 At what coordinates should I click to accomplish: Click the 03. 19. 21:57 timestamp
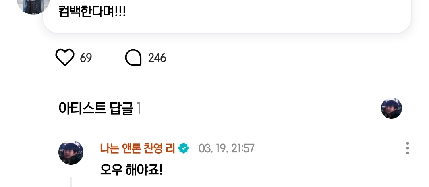(226, 148)
